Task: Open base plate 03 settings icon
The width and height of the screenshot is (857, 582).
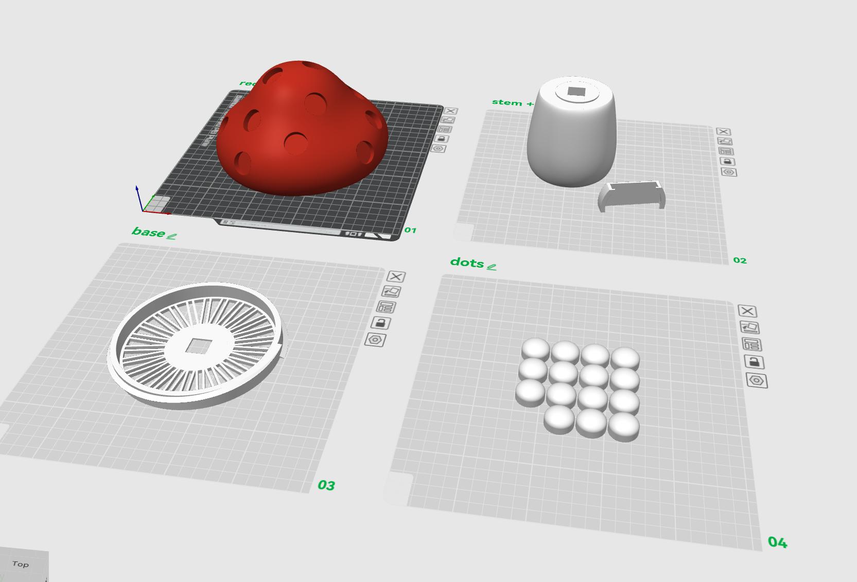Action: [375, 340]
